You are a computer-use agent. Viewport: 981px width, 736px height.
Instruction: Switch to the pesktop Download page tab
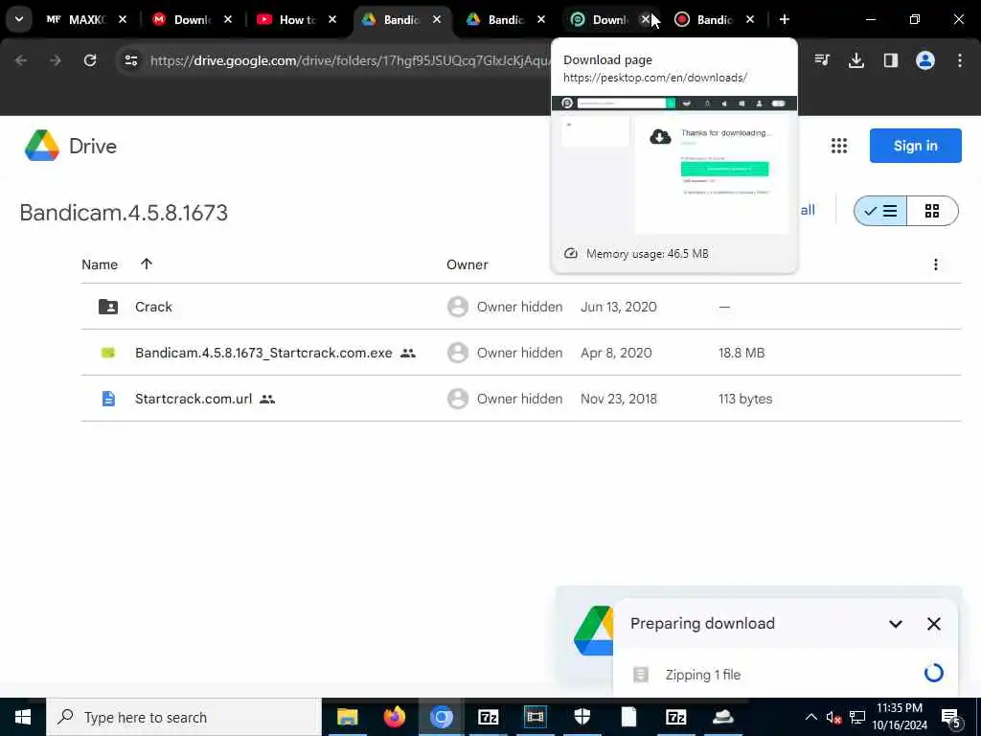pos(600,19)
